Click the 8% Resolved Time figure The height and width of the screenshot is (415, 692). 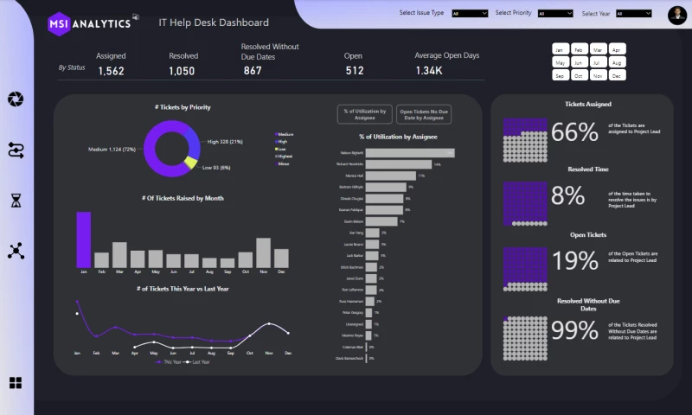pyautogui.click(x=567, y=195)
